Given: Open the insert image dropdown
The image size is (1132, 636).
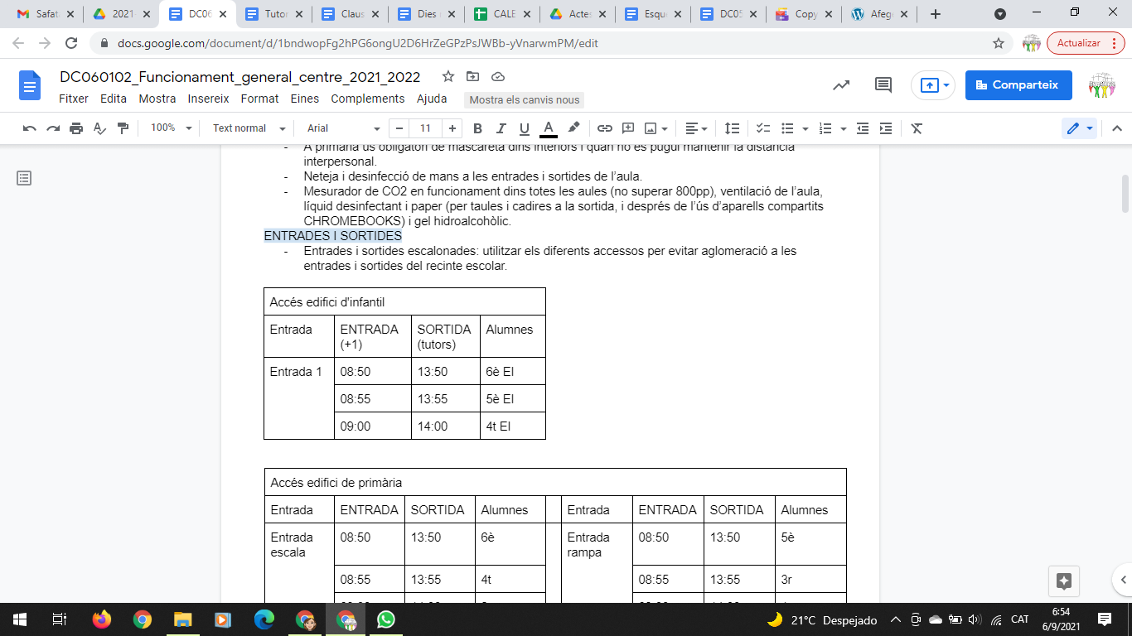Looking at the screenshot, I should tap(655, 128).
